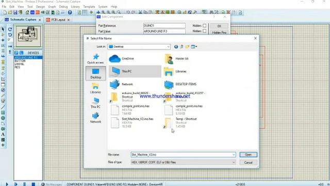Click the X-Mirror horizontal flip icon

click(10, 46)
